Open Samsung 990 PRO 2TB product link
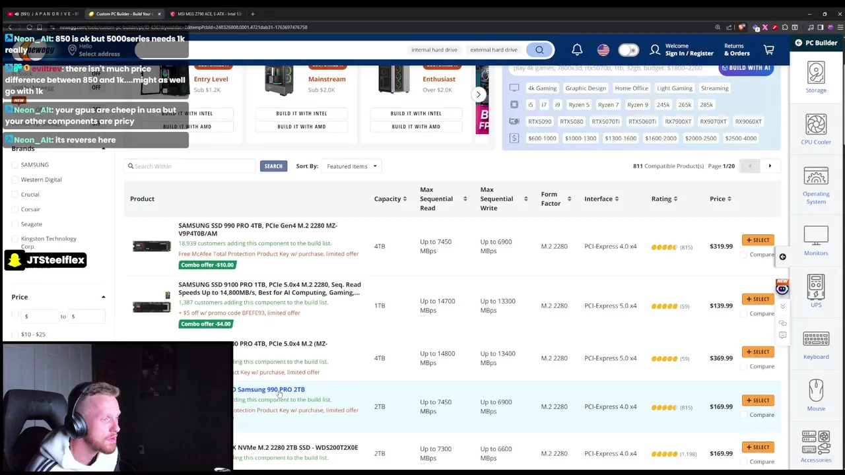This screenshot has width=845, height=475. (x=271, y=389)
